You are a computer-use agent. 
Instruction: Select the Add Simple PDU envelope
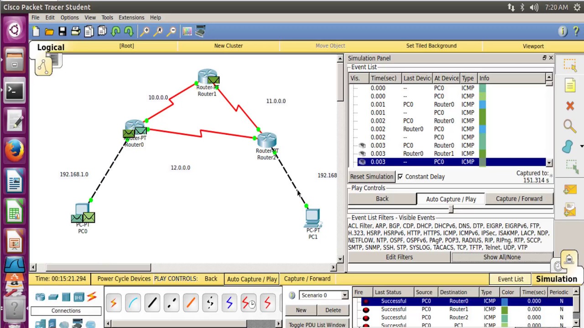tap(570, 189)
